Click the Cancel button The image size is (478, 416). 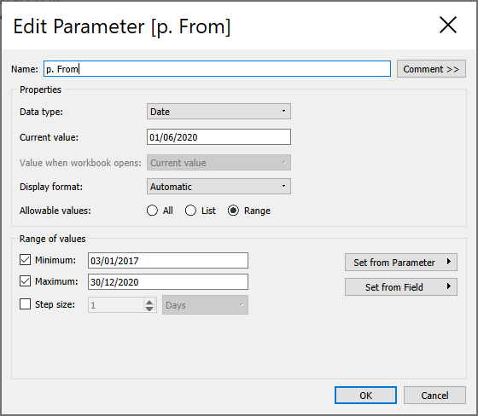434,396
